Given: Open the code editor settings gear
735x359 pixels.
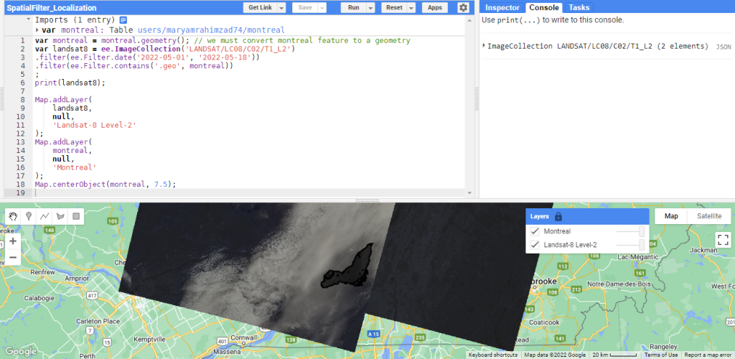Looking at the screenshot, I should click(x=463, y=7).
